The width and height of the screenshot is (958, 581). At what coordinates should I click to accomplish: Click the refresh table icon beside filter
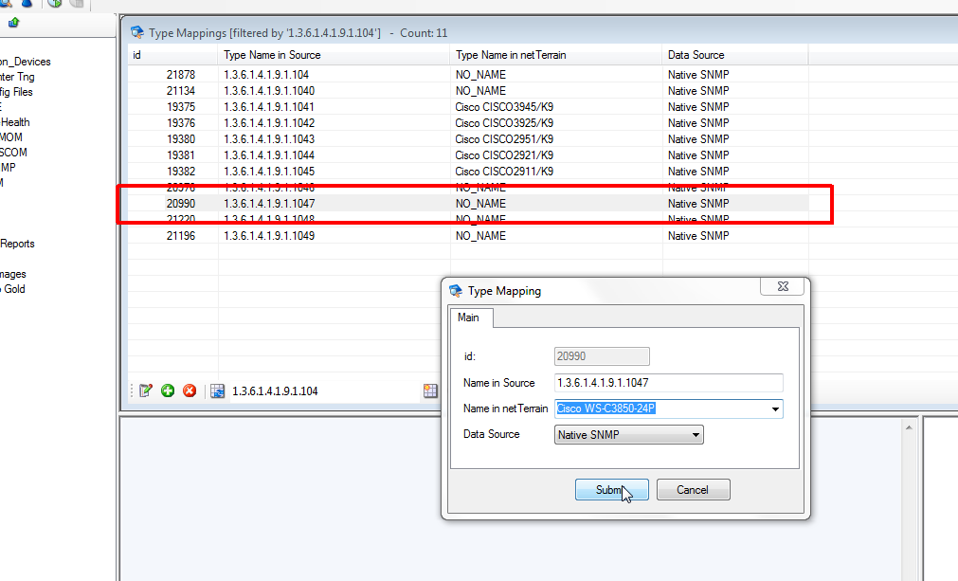tap(217, 390)
